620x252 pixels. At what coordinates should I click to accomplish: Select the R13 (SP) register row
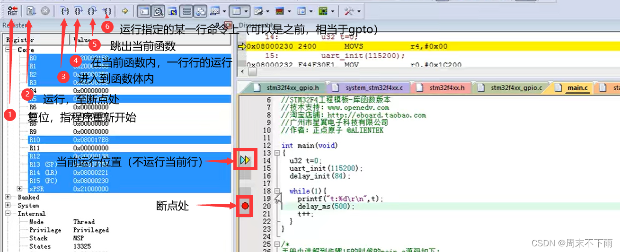[130, 164]
